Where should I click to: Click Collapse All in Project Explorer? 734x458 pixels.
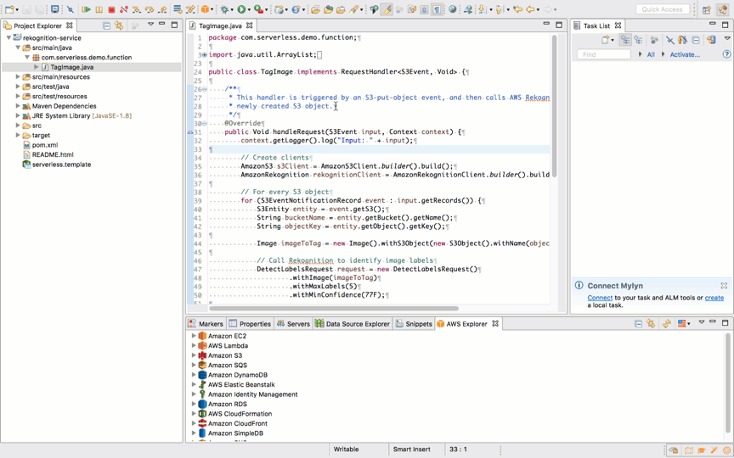point(106,25)
